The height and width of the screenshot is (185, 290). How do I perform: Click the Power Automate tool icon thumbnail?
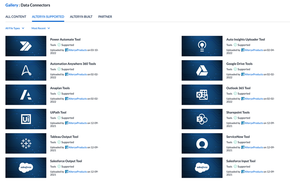26,46
